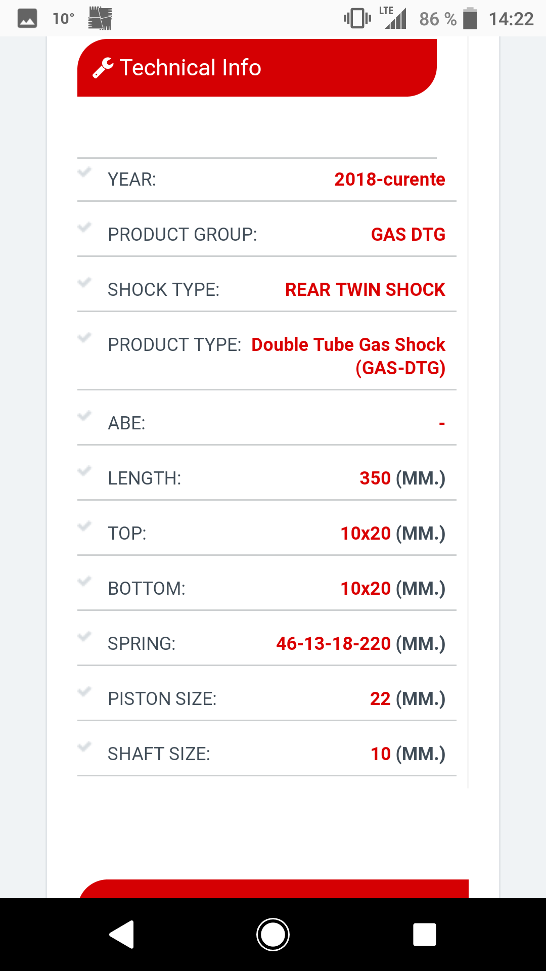Tap the image notification icon in status bar
Viewport: 546px width, 971px height.
tap(27, 19)
